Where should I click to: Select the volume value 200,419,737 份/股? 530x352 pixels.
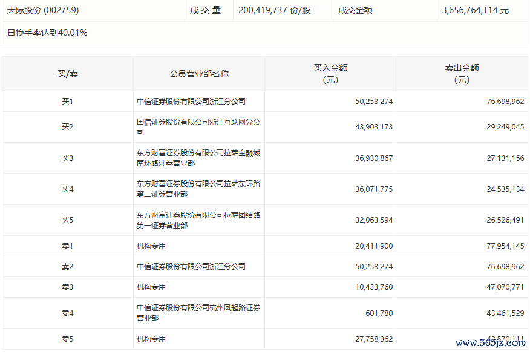click(x=275, y=10)
